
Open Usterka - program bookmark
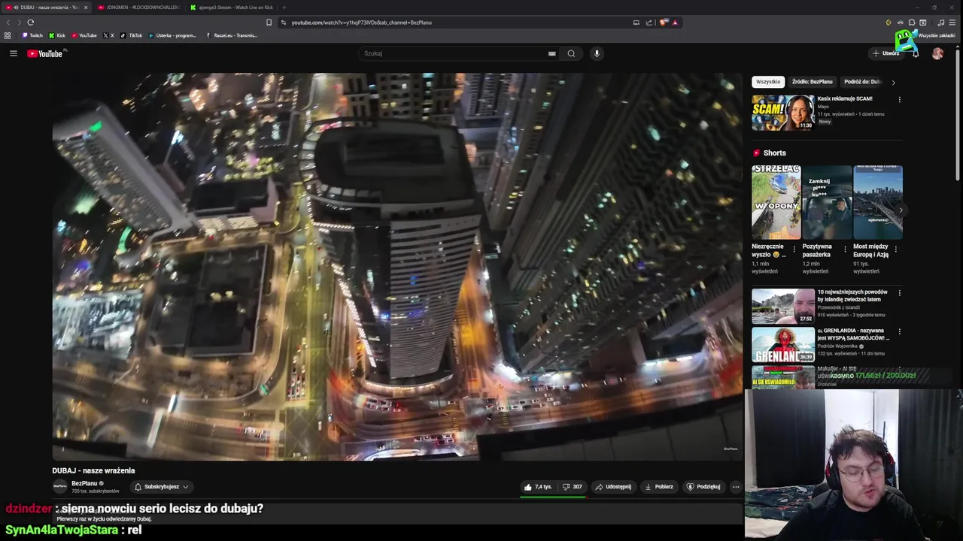[172, 35]
